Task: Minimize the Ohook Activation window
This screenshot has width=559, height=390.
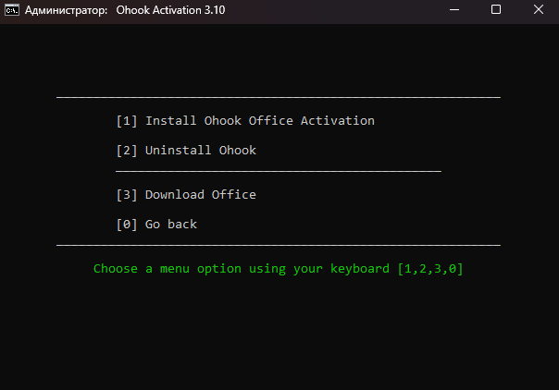Action: click(x=454, y=10)
